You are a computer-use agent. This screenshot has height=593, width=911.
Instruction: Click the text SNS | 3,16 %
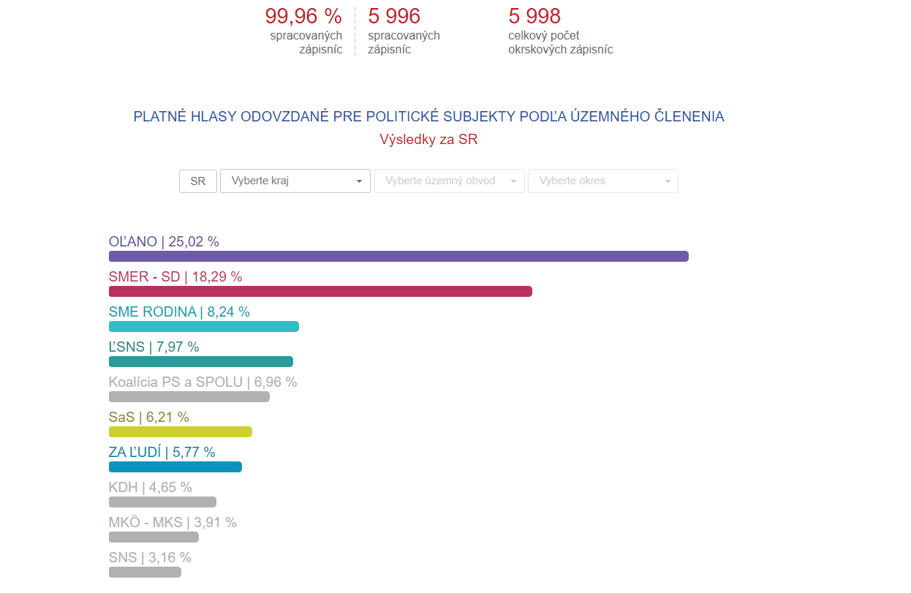tap(150, 557)
